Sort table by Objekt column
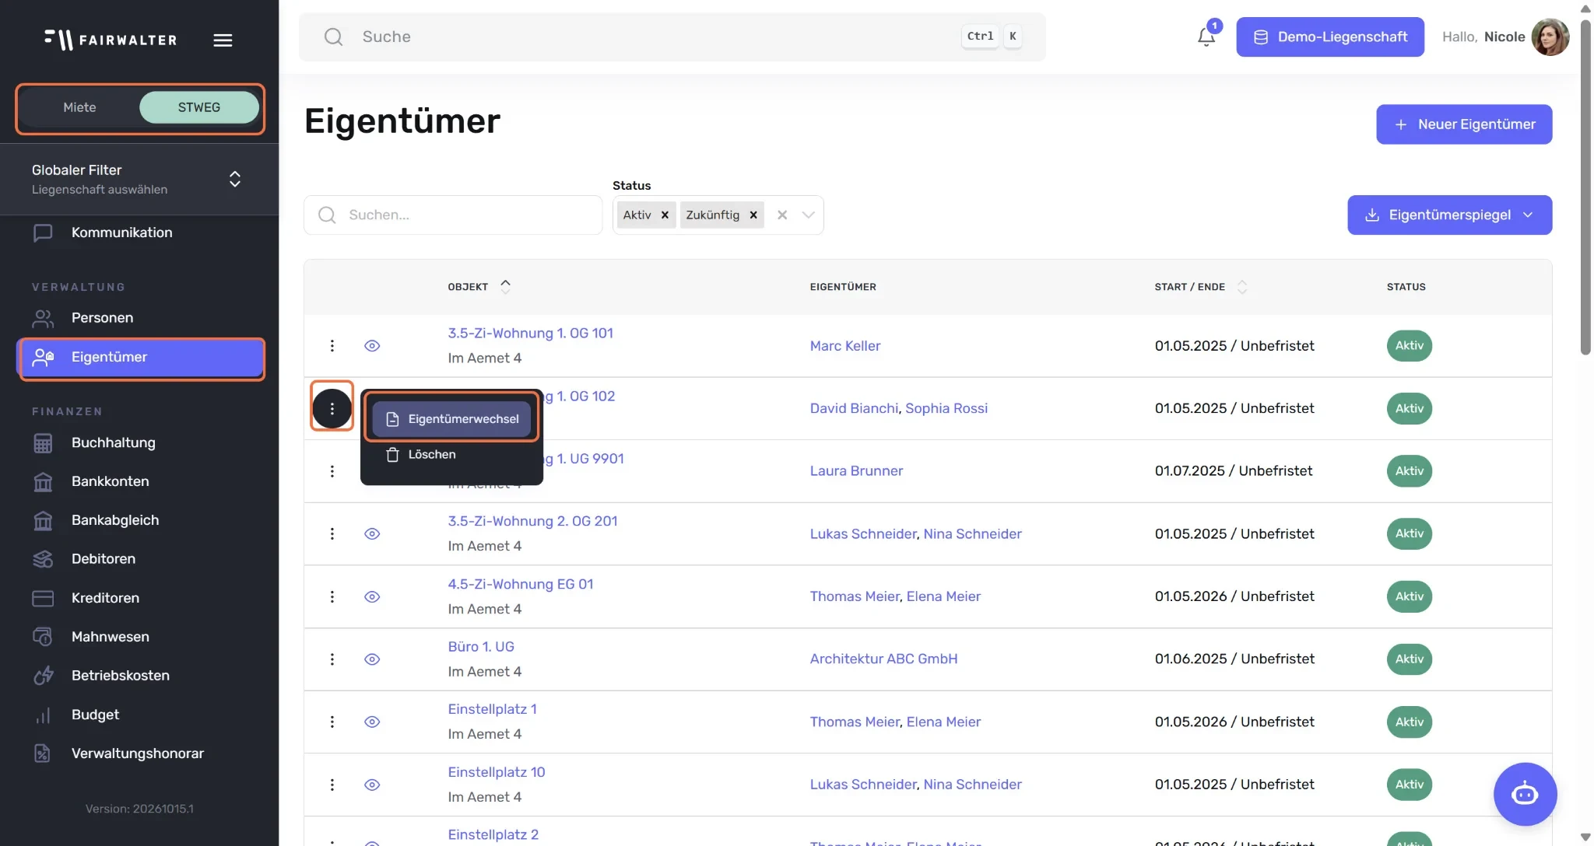This screenshot has width=1594, height=846. (479, 287)
